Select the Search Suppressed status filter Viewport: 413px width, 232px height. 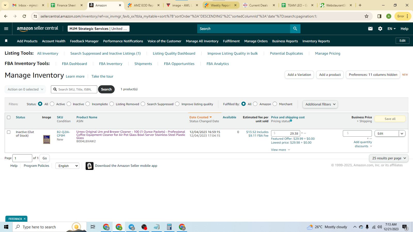pos(143,104)
